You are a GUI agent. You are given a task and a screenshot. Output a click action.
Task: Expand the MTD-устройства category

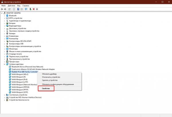(x=5, y=18)
